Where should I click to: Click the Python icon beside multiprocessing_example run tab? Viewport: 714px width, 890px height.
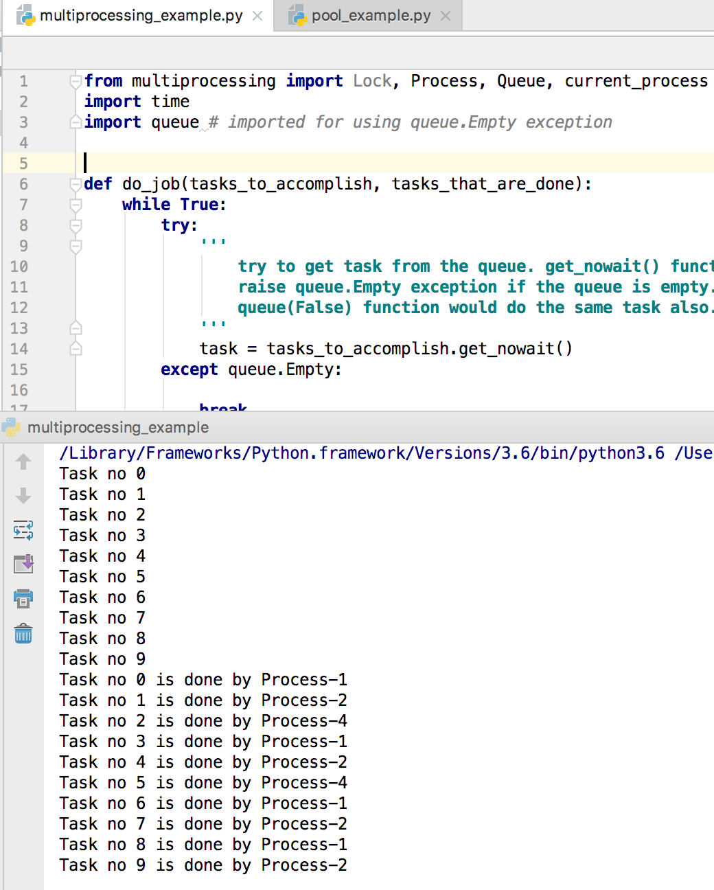click(x=11, y=427)
